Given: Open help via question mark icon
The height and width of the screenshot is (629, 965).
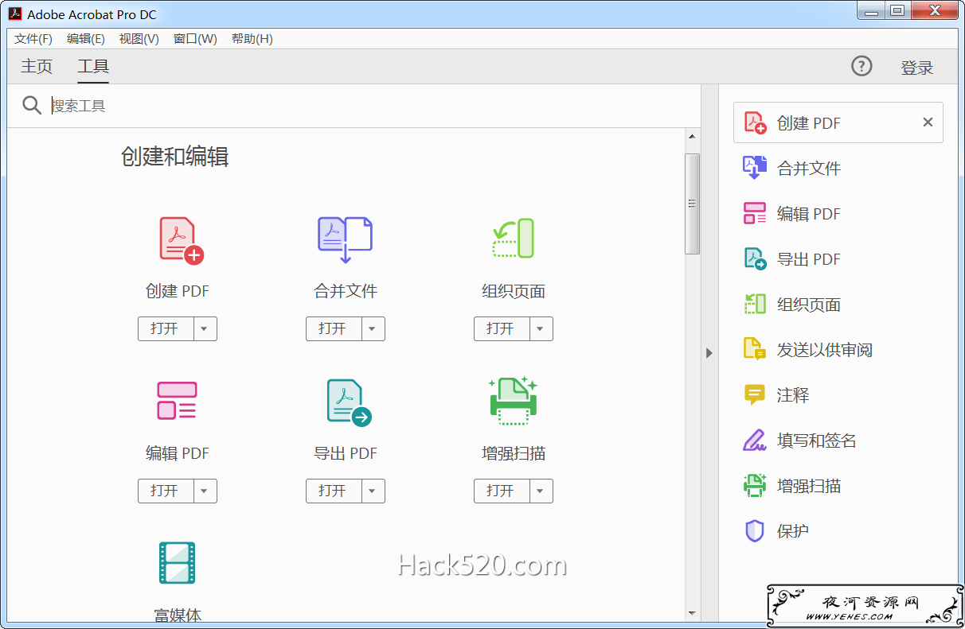Looking at the screenshot, I should tap(861, 66).
